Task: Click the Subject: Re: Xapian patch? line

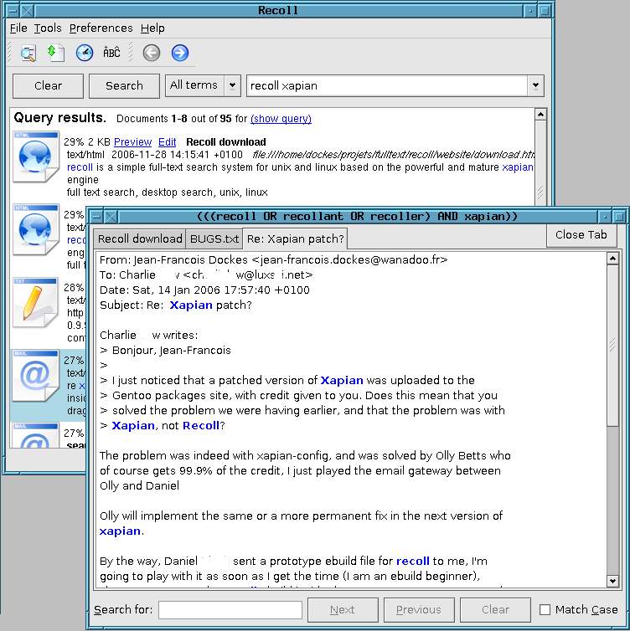Action: point(176,305)
